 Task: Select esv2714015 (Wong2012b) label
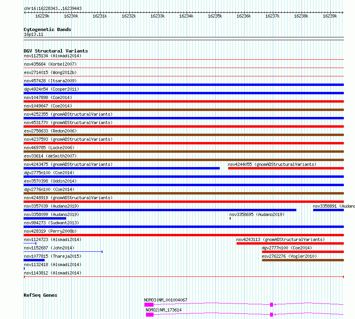(50, 72)
